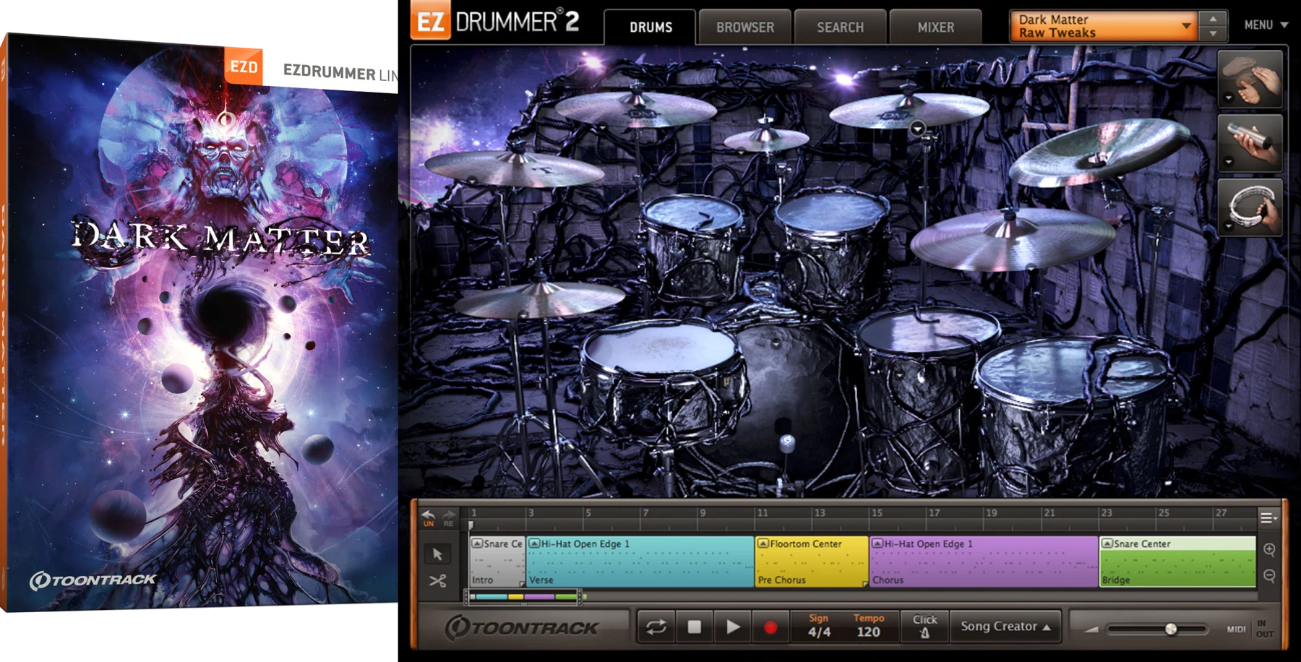This screenshot has width=1301, height=662.
Task: Switch to the MIXER tab
Action: click(936, 27)
